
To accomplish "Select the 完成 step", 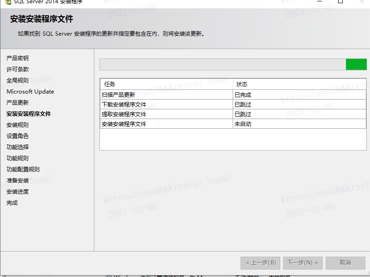I will click(12, 203).
